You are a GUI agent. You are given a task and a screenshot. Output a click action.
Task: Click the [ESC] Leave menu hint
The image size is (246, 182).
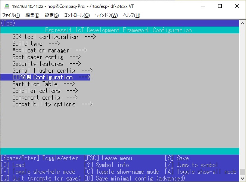tap(108, 158)
